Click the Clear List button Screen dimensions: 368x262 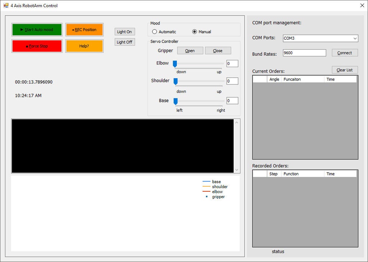pos(344,70)
